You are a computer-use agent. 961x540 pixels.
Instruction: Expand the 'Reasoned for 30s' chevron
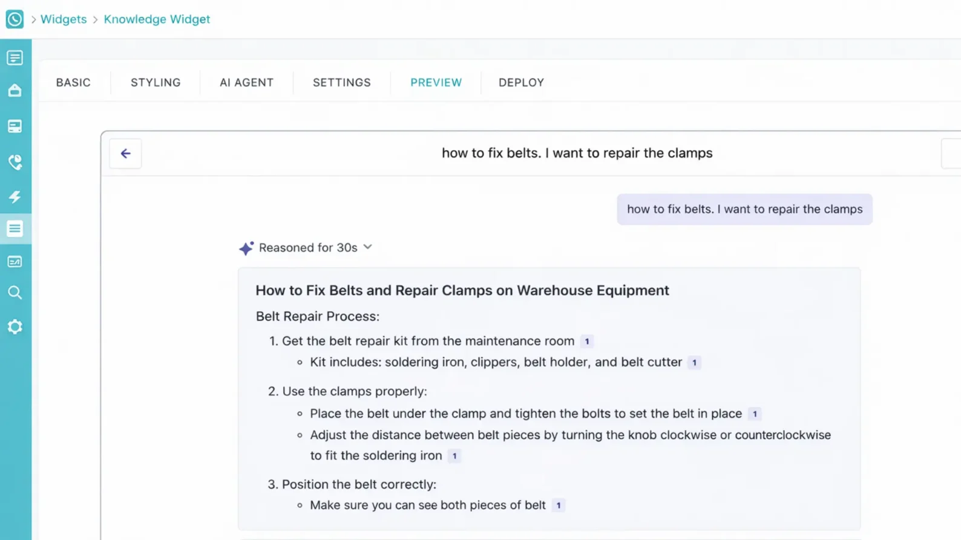(x=368, y=247)
